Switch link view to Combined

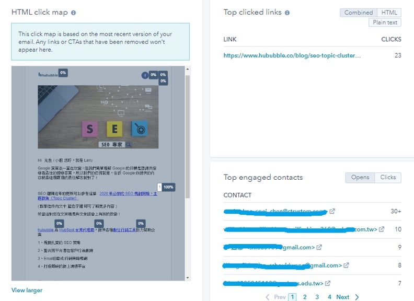coord(358,13)
